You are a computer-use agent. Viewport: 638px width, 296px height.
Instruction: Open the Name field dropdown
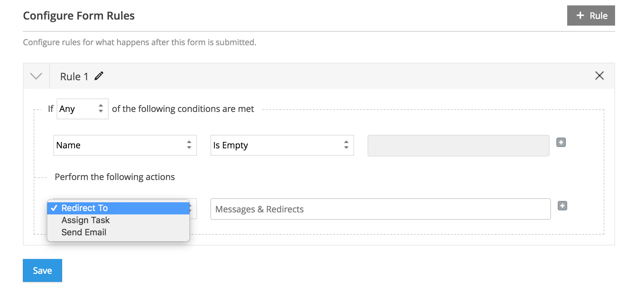pyautogui.click(x=125, y=145)
